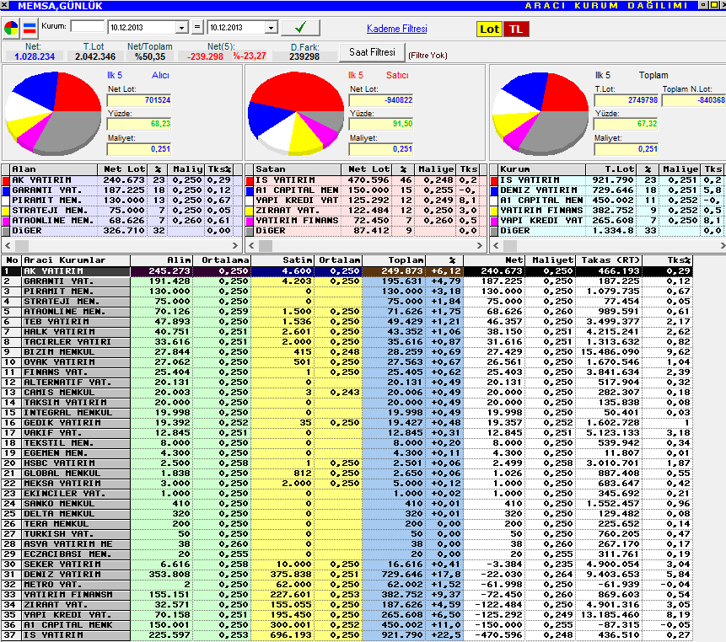Click right scroll arrow under Satan table
This screenshot has width=726, height=642.
479,246
